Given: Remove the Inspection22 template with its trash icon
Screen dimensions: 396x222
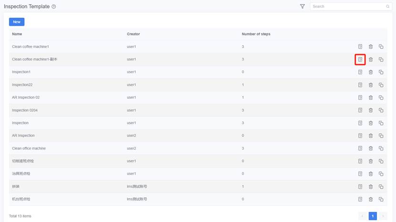Looking at the screenshot, I should (x=371, y=85).
